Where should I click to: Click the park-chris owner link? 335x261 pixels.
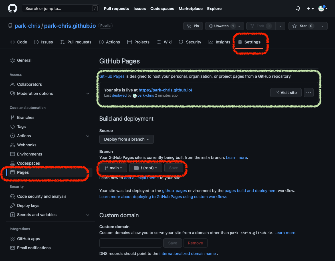coord(28,26)
